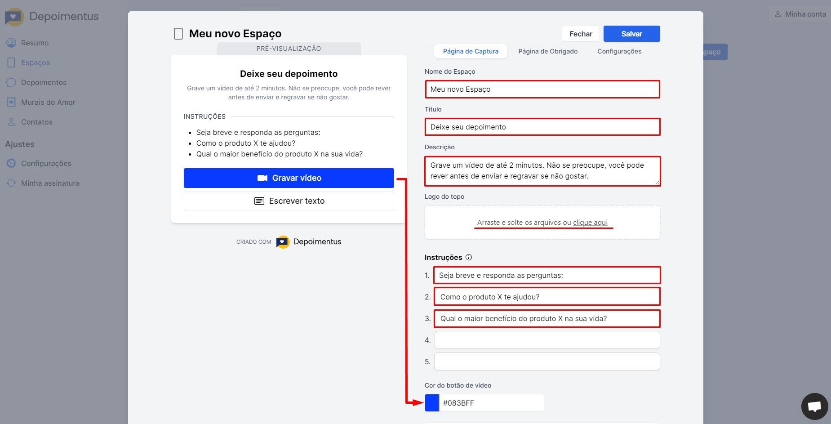831x424 pixels.
Task: Focus the empty instruction 4 field
Action: (547, 340)
